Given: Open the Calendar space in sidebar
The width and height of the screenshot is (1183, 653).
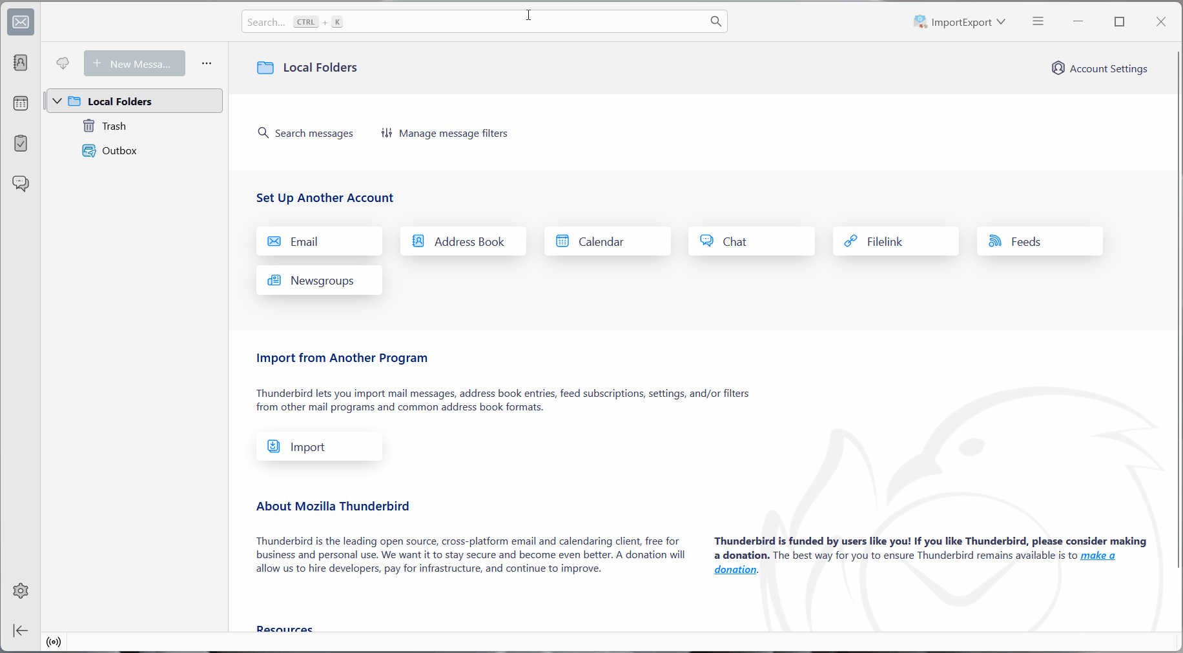Looking at the screenshot, I should tap(21, 103).
